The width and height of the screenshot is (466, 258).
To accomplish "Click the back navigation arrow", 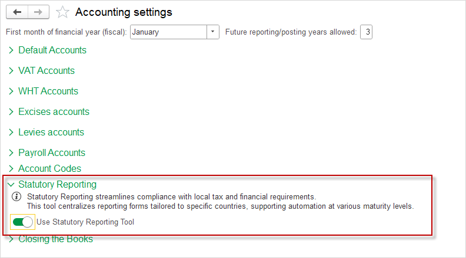I will [17, 12].
